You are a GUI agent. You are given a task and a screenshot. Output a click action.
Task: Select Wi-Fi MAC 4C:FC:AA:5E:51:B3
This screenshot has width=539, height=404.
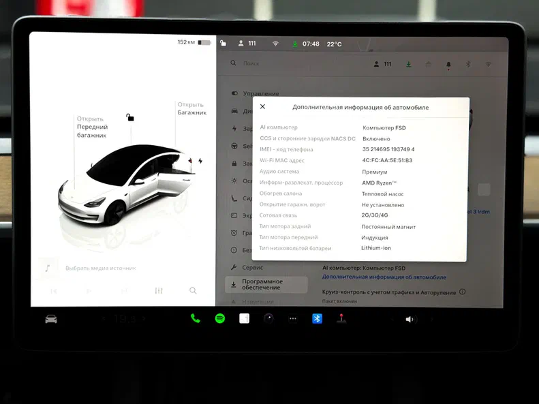coord(387,160)
